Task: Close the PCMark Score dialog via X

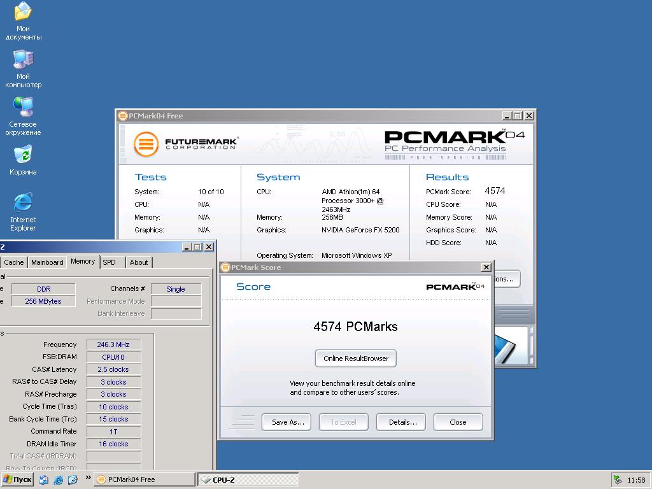Action: 486,267
